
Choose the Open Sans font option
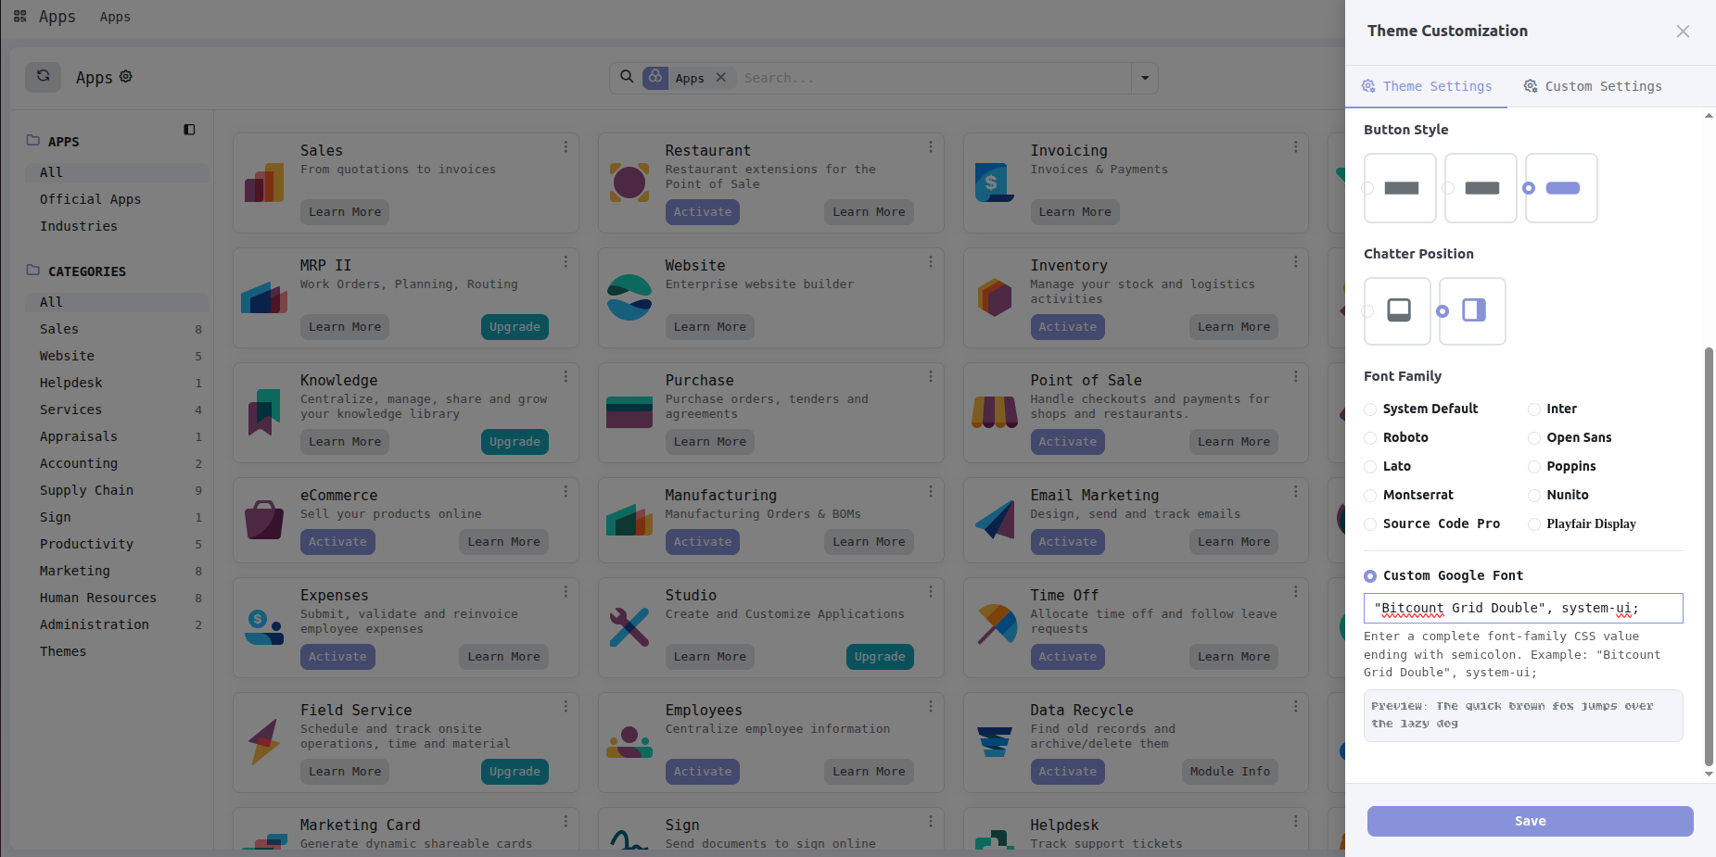click(1534, 438)
